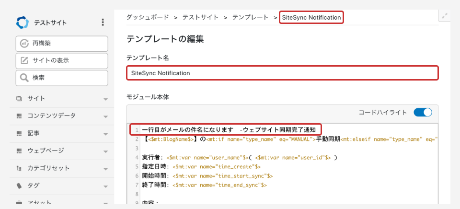Click the 再構築 rebuild button
This screenshot has width=460, height=209.
(61, 44)
